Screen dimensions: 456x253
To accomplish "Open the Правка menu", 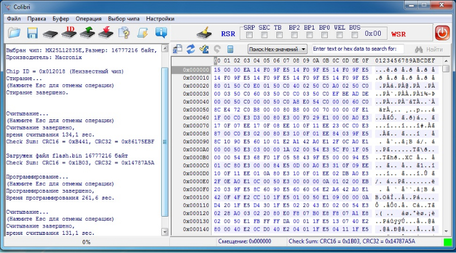I will click(x=36, y=19).
